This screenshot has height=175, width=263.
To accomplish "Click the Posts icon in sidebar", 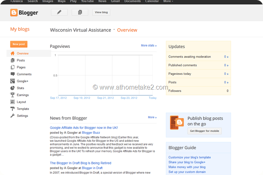I will coord(12,60).
